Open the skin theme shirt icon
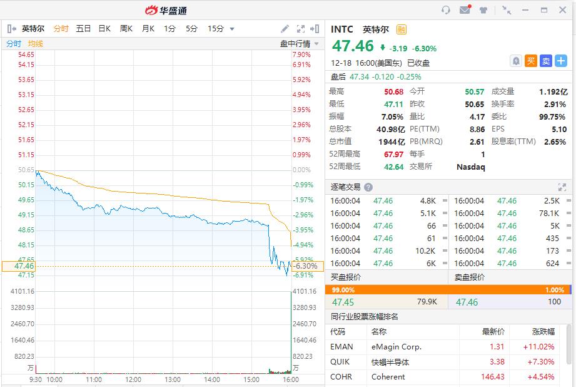 [483, 10]
